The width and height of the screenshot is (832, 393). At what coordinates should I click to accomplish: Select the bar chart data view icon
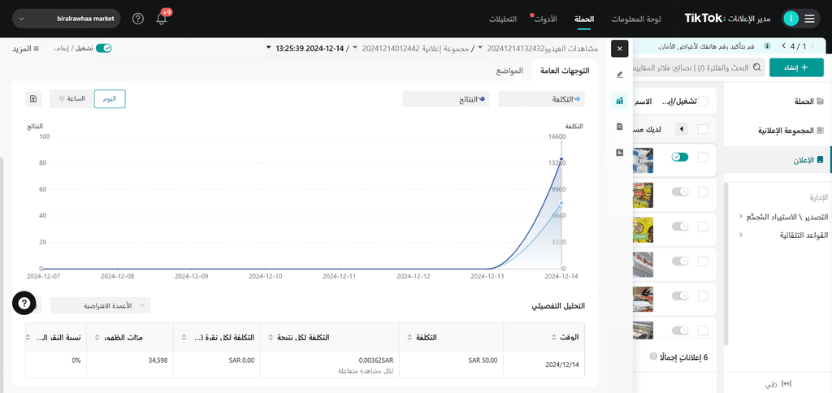(620, 100)
